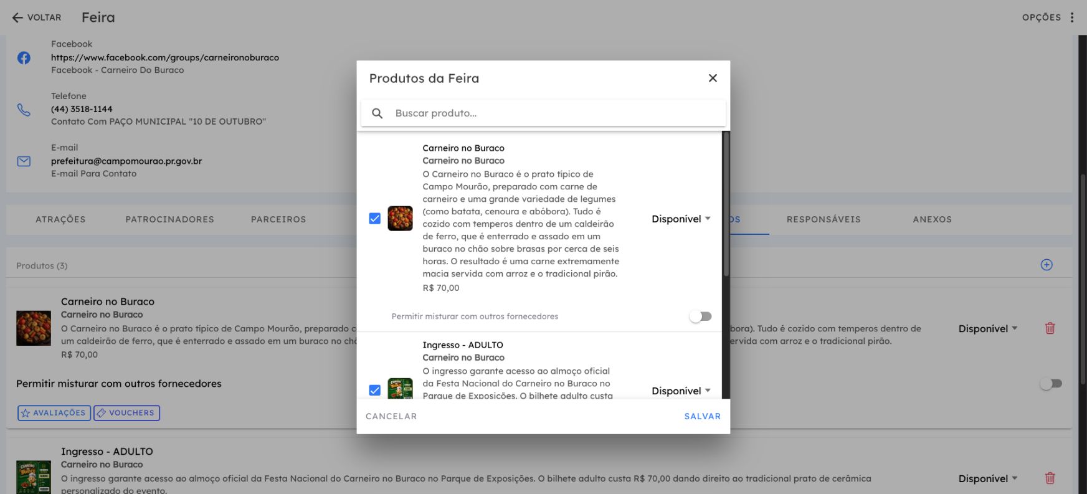The height and width of the screenshot is (494, 1087).
Task: Click the Produtos (3) heading
Action: [x=42, y=265]
